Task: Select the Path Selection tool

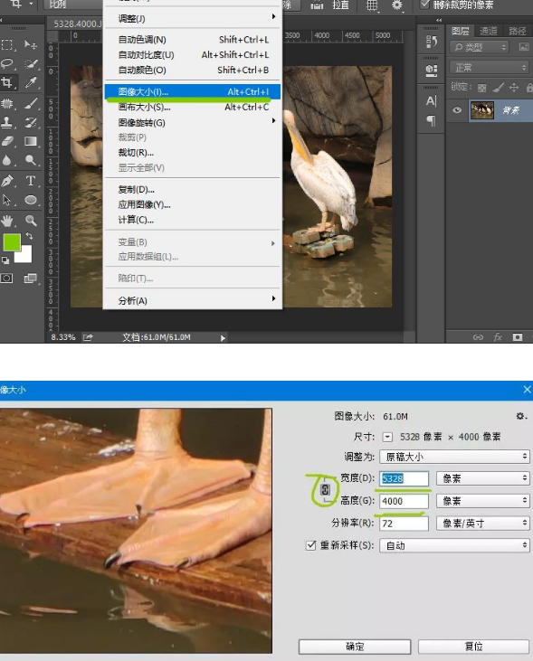Action: (7, 200)
